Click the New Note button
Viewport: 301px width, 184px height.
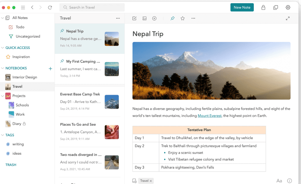tap(242, 7)
